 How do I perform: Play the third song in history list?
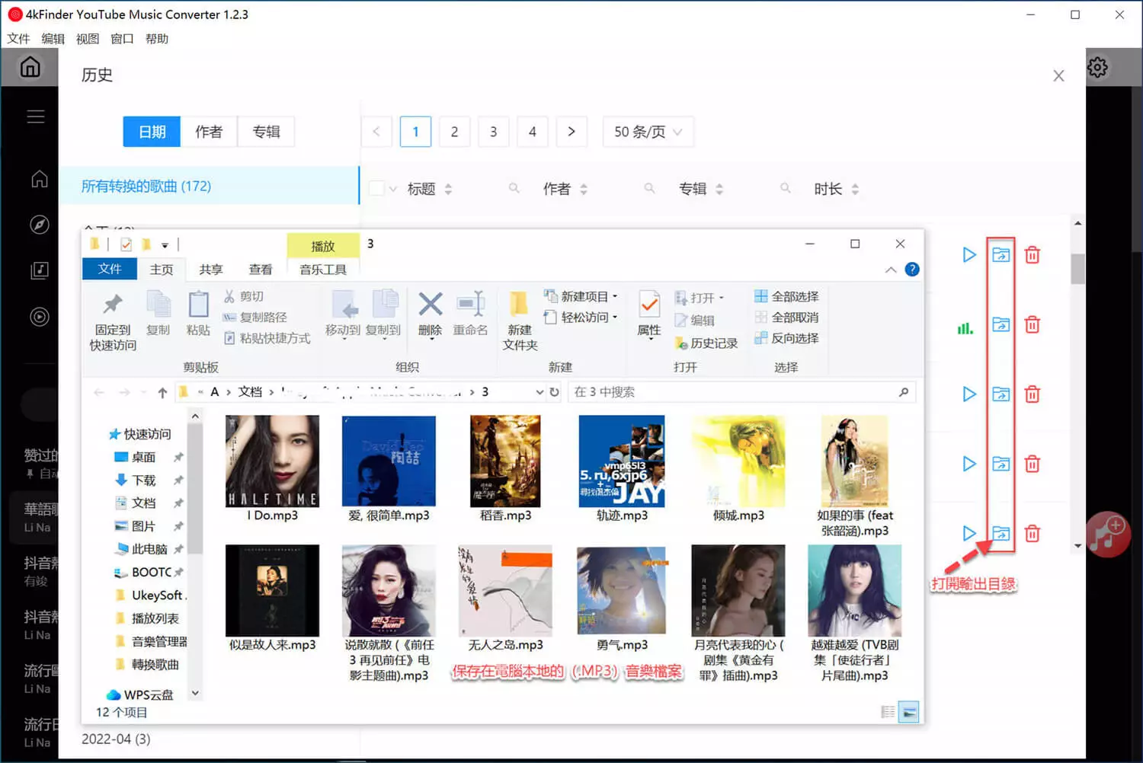click(969, 394)
